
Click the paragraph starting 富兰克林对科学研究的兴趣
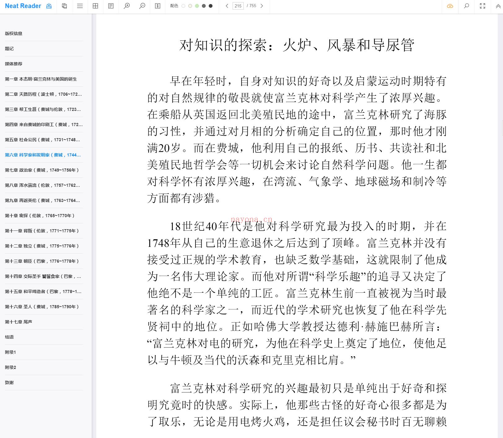[x=297, y=405]
